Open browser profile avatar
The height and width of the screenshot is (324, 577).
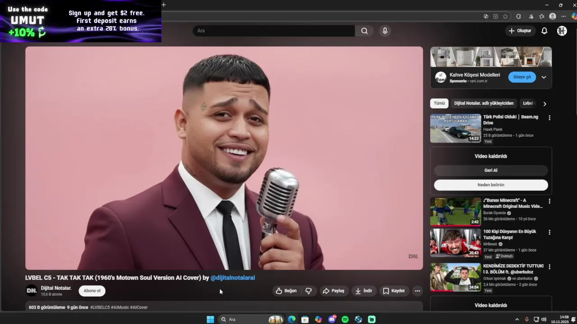click(x=553, y=16)
